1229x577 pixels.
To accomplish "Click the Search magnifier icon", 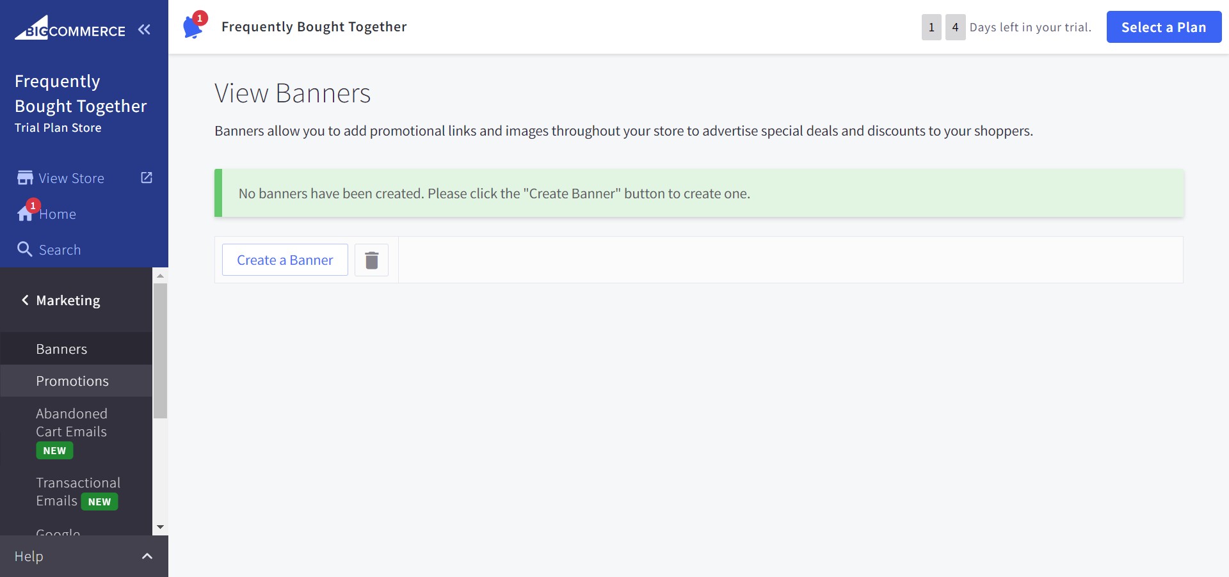I will [25, 249].
